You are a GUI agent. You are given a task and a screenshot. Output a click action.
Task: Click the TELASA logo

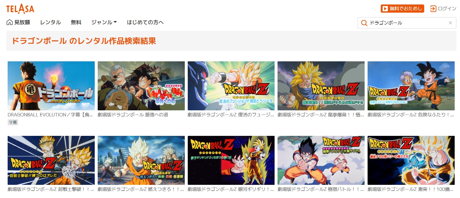[20, 9]
